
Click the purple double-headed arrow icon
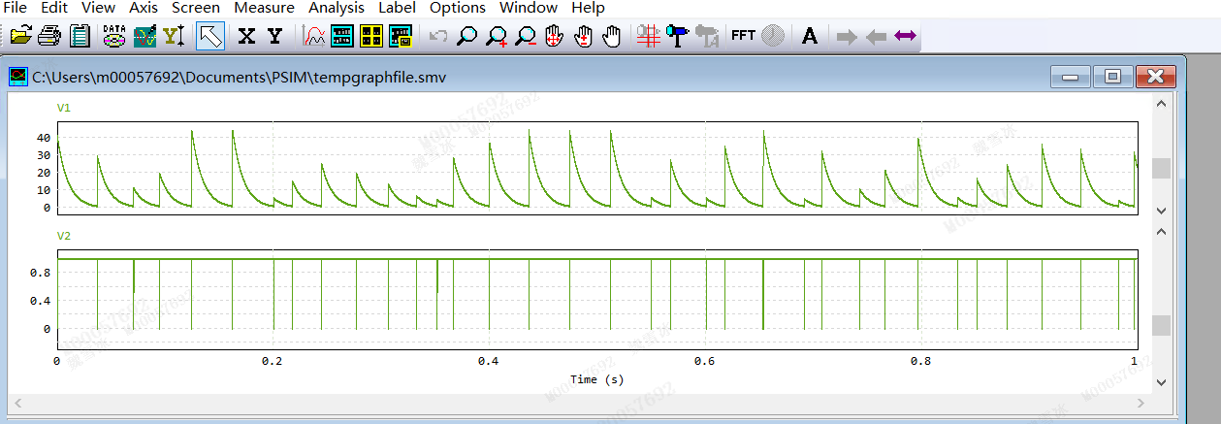click(x=905, y=37)
